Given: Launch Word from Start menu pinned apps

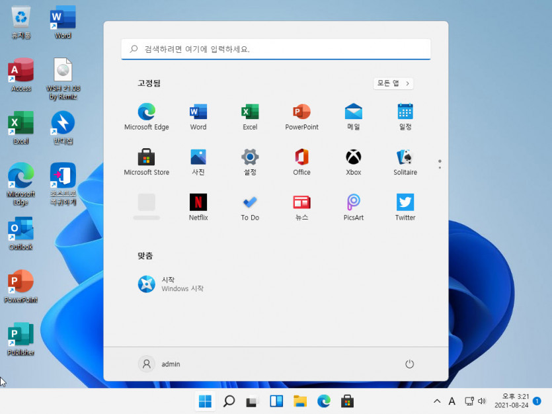Looking at the screenshot, I should 198,117.
